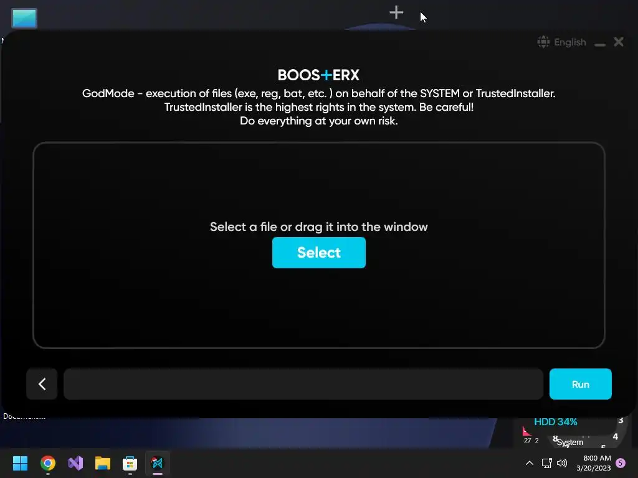Launch Google Chrome from taskbar
This screenshot has width=638, height=478.
click(x=47, y=463)
